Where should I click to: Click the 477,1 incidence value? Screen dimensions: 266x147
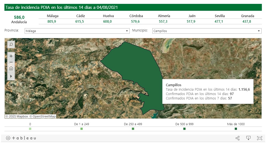click(219, 22)
